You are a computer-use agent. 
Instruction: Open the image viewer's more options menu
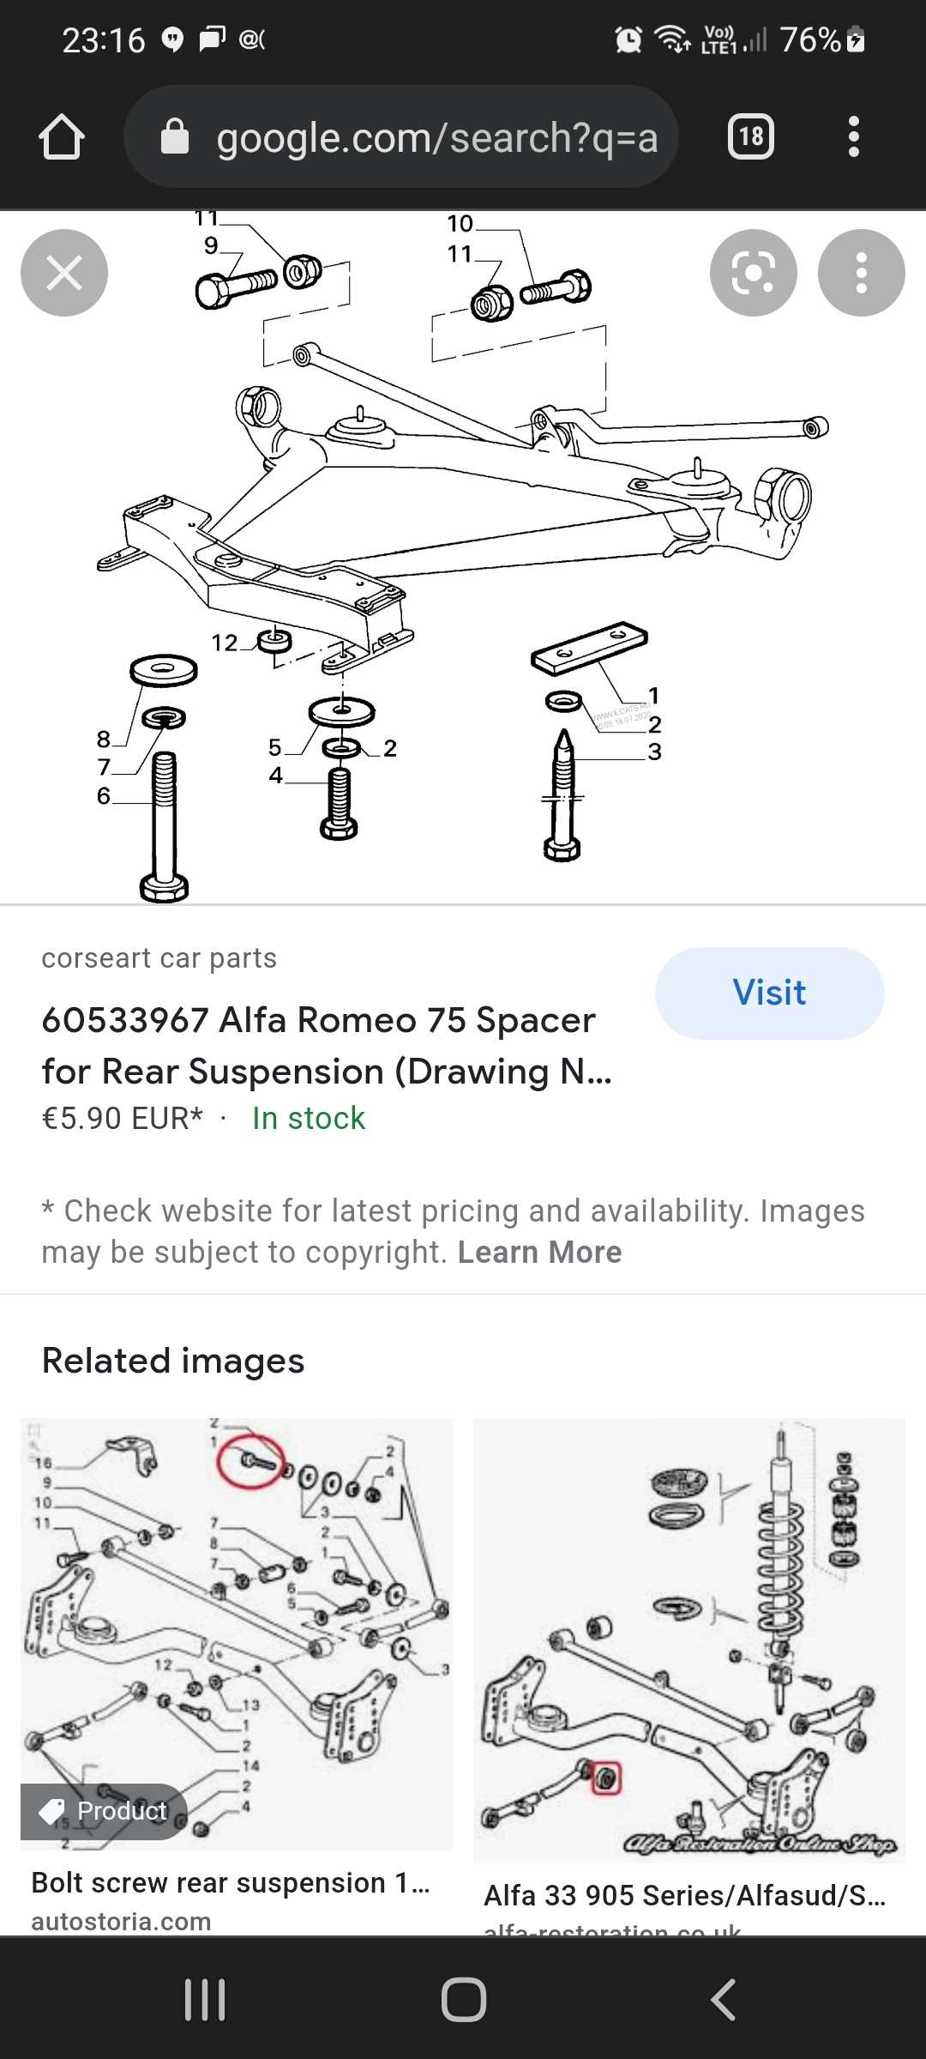(x=861, y=273)
